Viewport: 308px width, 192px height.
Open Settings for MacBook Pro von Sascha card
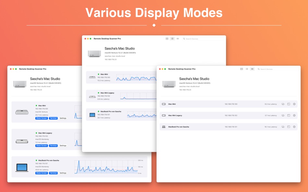pos(63,173)
